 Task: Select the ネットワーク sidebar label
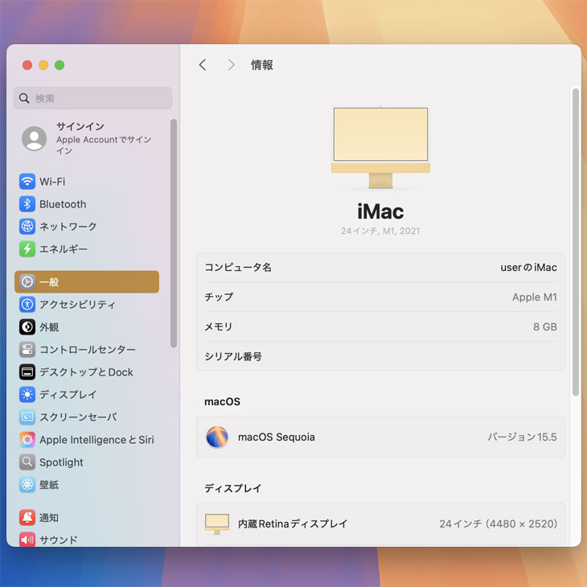pyautogui.click(x=68, y=227)
